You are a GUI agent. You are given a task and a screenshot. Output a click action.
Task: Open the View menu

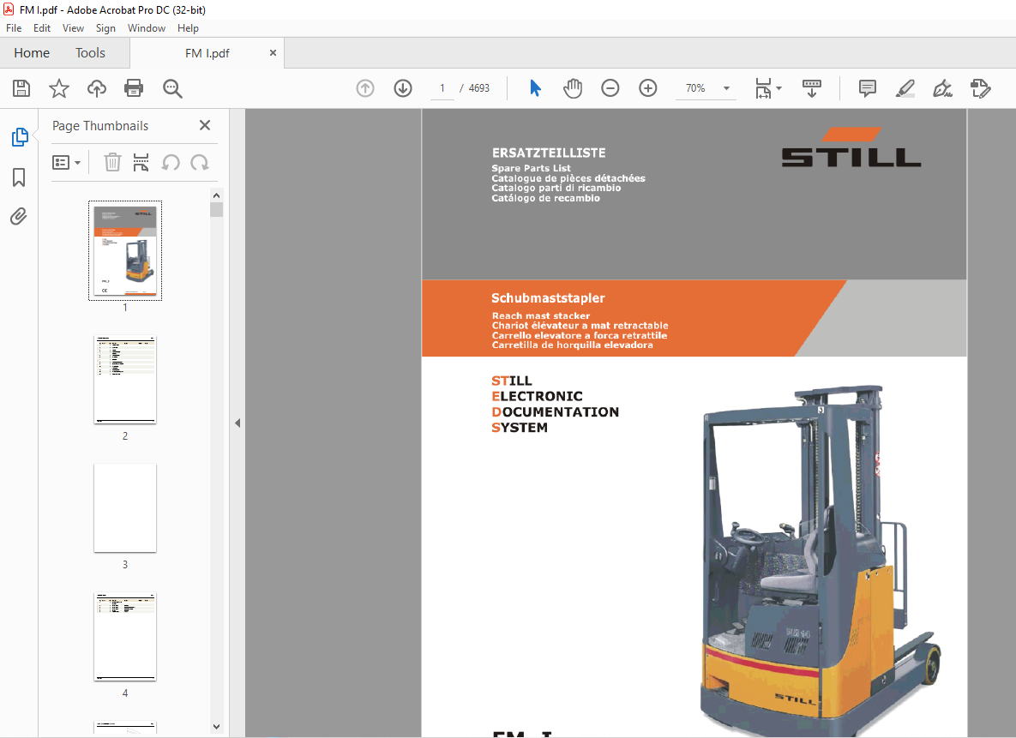click(73, 28)
